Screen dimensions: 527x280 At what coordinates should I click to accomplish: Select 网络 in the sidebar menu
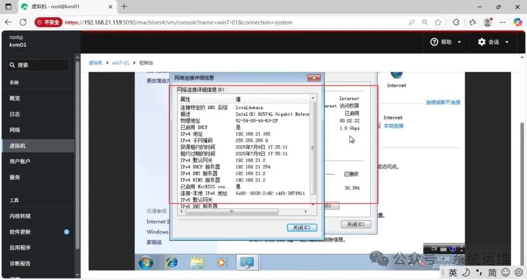point(15,130)
